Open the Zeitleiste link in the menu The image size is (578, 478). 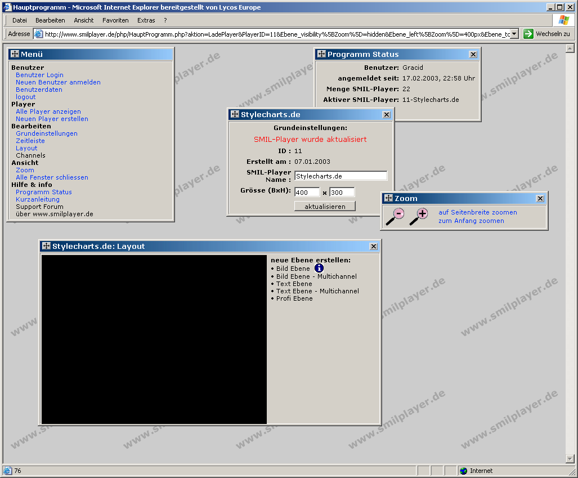coord(30,141)
